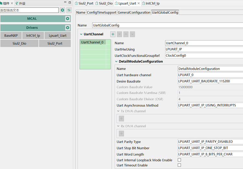Click the Desire Baudrate label
This screenshot has height=169, width=243.
point(129,81)
